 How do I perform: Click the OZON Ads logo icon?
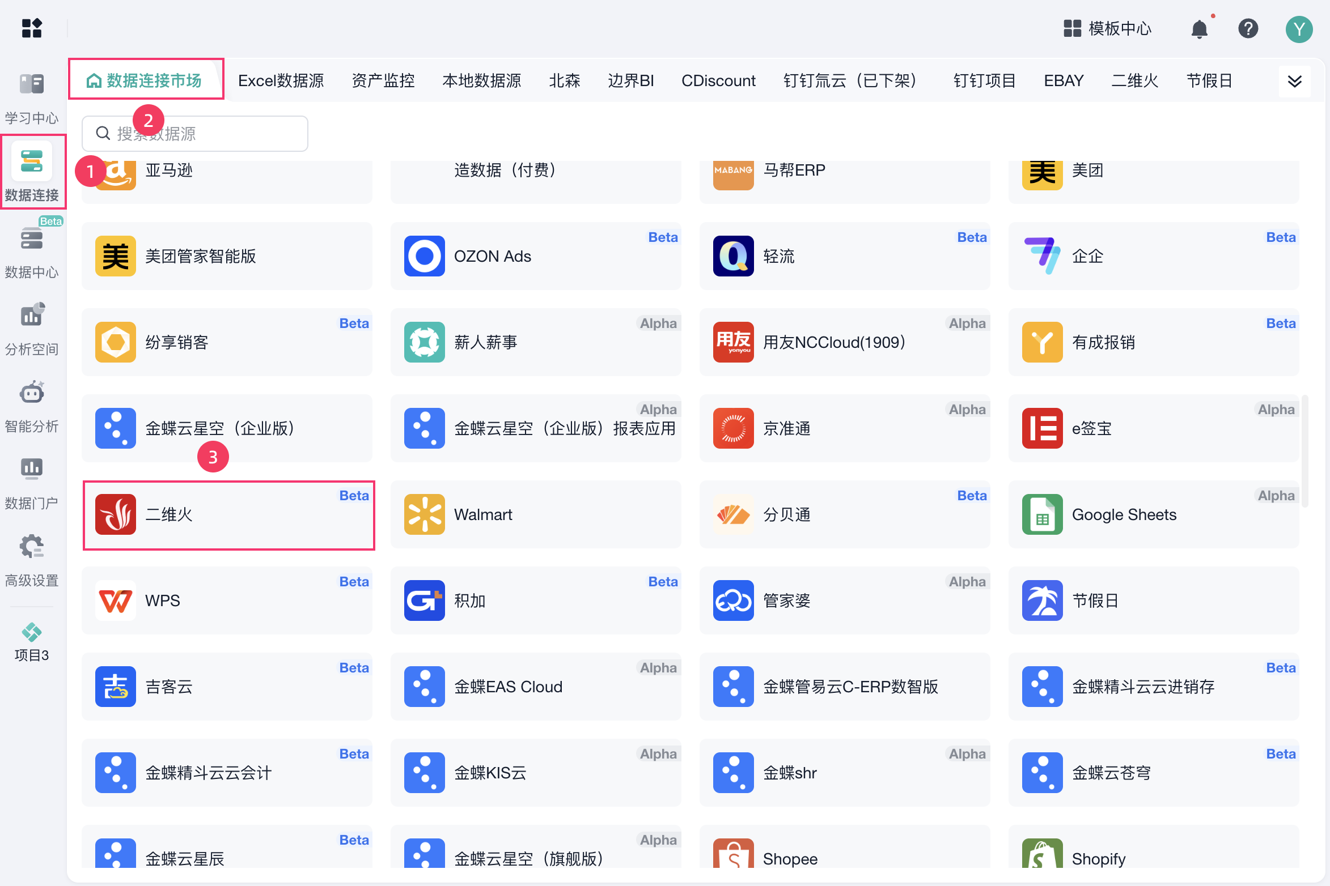click(x=425, y=256)
